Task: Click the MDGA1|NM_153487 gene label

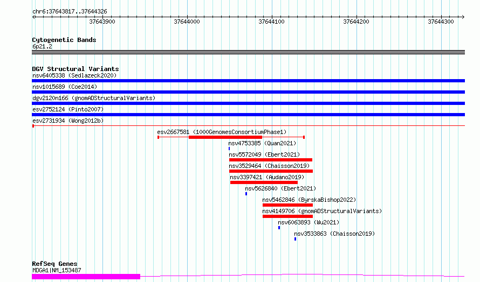Action: (57, 270)
